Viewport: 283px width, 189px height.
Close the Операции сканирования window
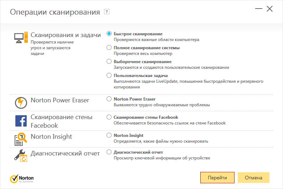[x=270, y=9]
